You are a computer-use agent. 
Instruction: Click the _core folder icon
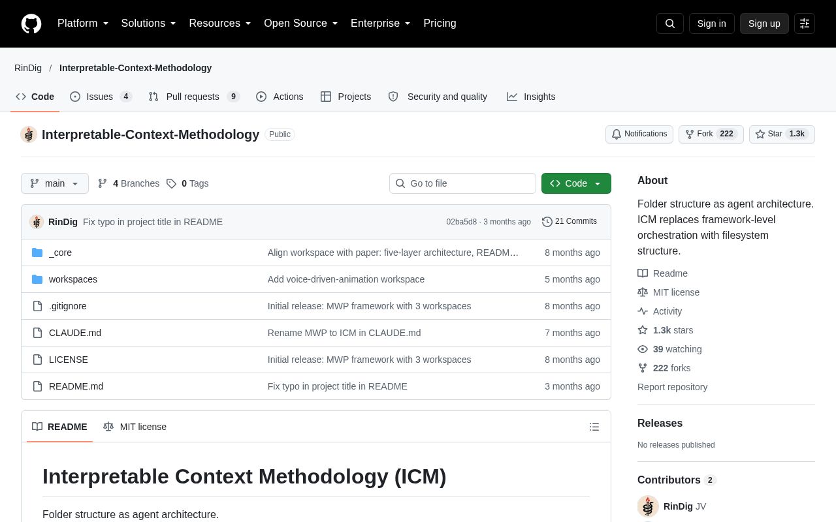[x=37, y=253]
